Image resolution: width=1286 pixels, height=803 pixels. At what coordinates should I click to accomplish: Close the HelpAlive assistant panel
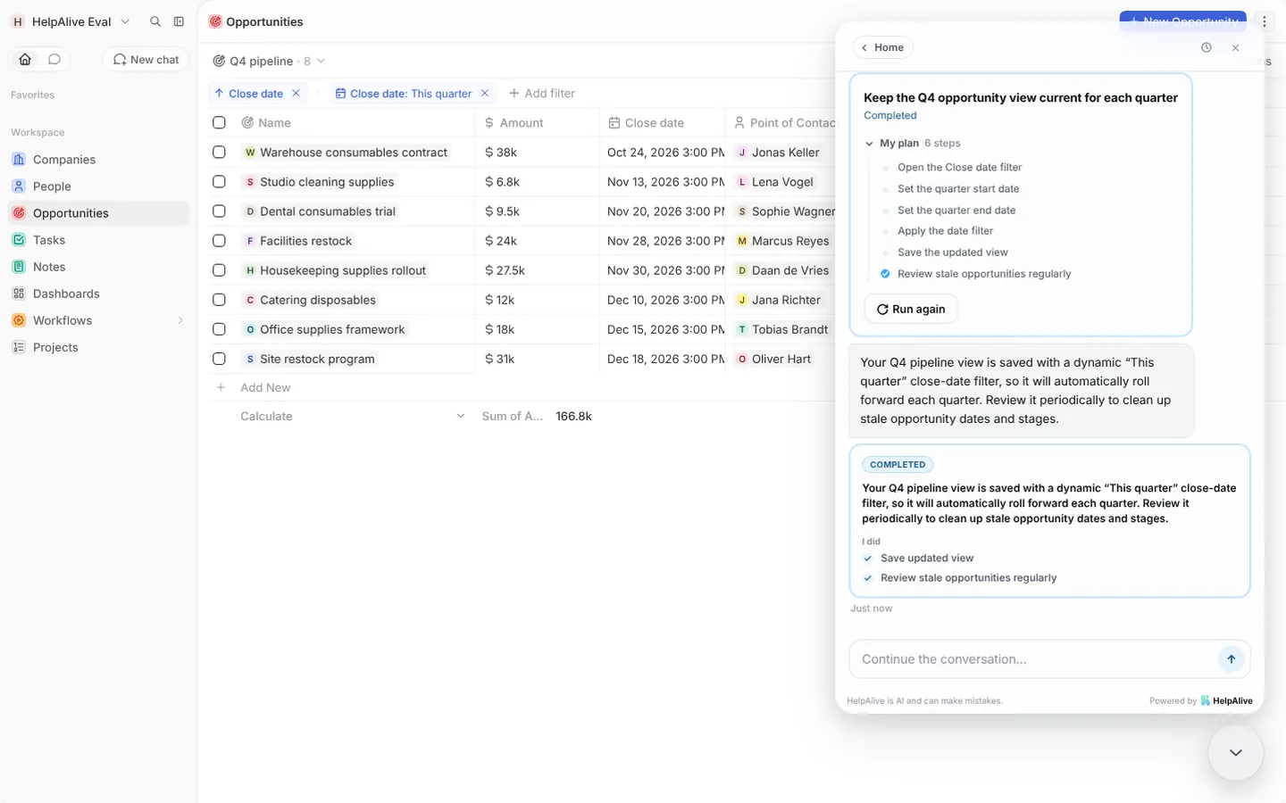click(1235, 47)
